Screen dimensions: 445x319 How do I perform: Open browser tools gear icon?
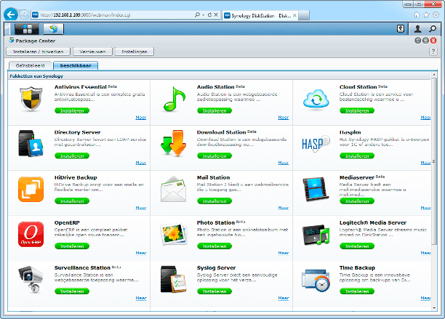pyautogui.click(x=436, y=15)
